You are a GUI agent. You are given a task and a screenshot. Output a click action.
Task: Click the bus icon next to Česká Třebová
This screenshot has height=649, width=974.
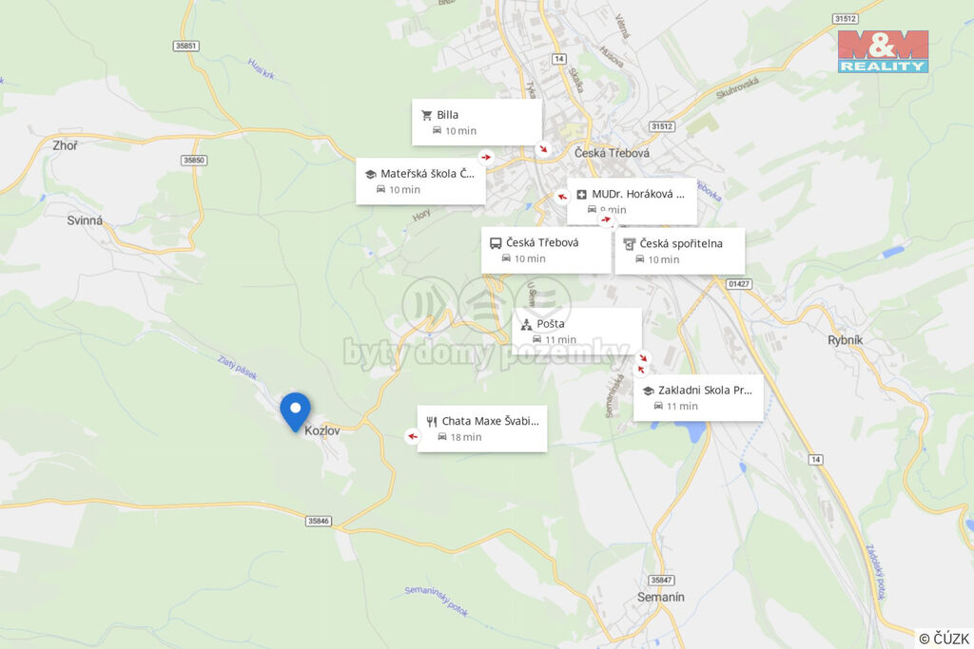(496, 243)
